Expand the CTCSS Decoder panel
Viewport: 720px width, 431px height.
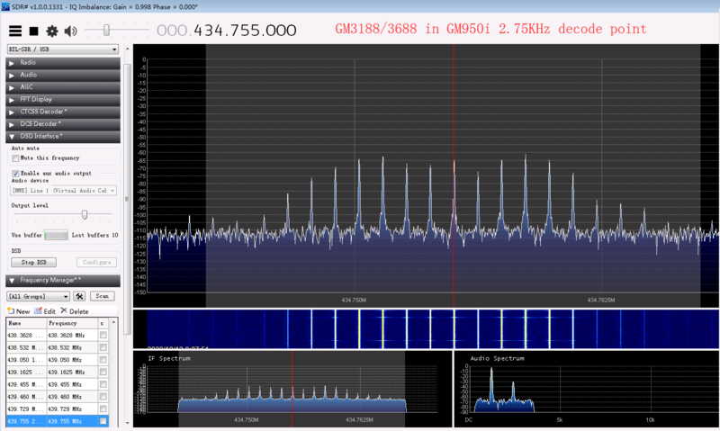pos(63,112)
